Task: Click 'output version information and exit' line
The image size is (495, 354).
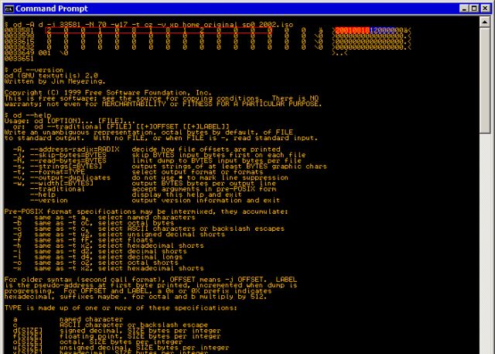Action: tap(206, 201)
